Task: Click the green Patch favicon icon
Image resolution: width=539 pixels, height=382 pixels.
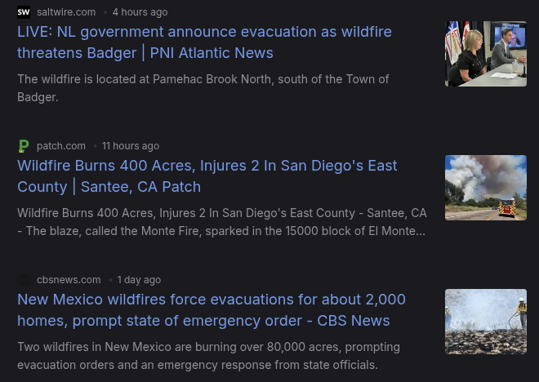Action: pos(24,146)
